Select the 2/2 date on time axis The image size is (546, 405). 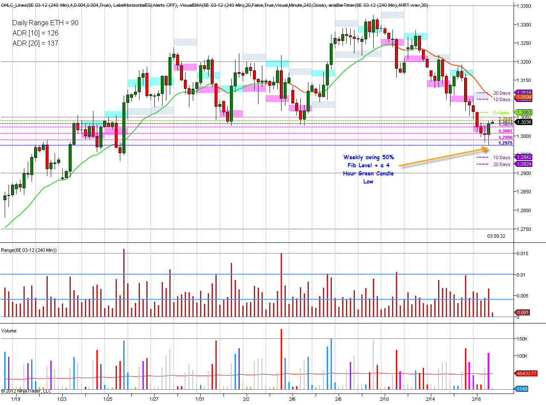click(x=246, y=399)
